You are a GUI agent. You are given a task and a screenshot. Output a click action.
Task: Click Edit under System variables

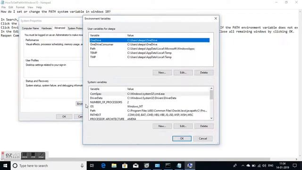(x=183, y=126)
